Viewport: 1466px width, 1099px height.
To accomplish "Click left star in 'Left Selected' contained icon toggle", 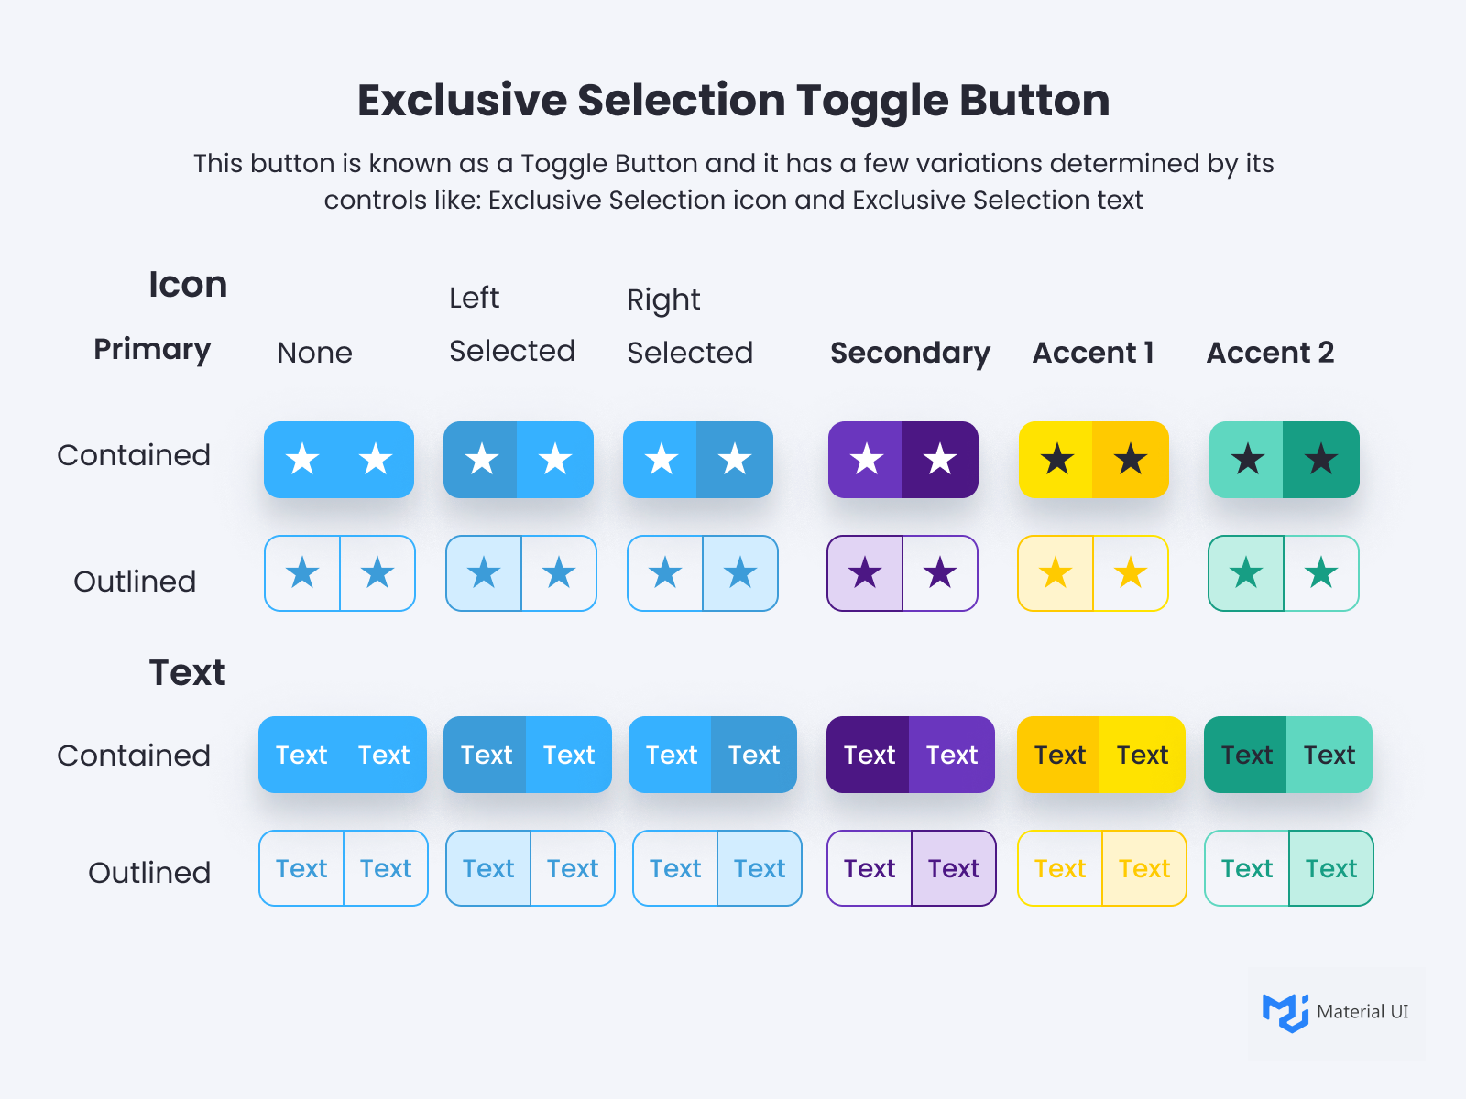I will [481, 460].
